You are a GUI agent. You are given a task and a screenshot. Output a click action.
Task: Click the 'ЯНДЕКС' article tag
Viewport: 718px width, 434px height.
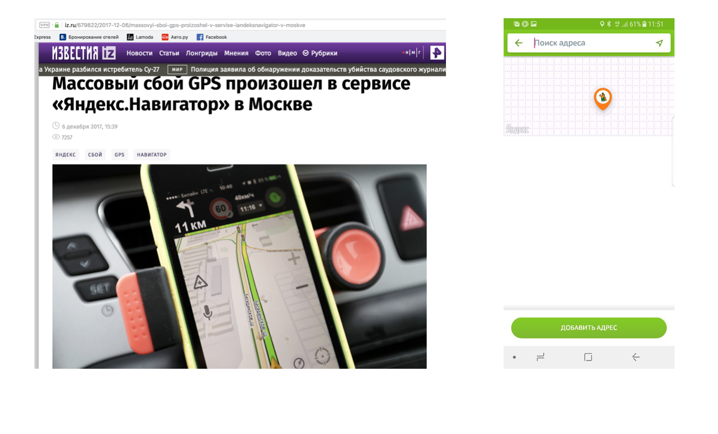pyautogui.click(x=66, y=155)
